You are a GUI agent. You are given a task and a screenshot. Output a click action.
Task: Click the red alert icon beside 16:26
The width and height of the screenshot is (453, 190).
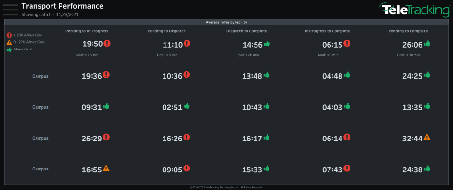point(186,137)
